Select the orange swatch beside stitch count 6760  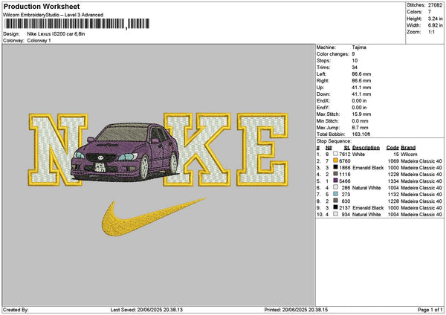pos(336,161)
